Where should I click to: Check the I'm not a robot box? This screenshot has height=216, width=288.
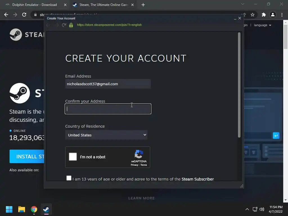73,157
